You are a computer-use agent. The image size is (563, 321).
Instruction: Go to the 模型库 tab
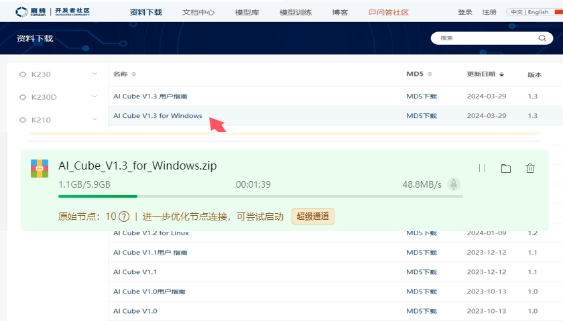[247, 12]
